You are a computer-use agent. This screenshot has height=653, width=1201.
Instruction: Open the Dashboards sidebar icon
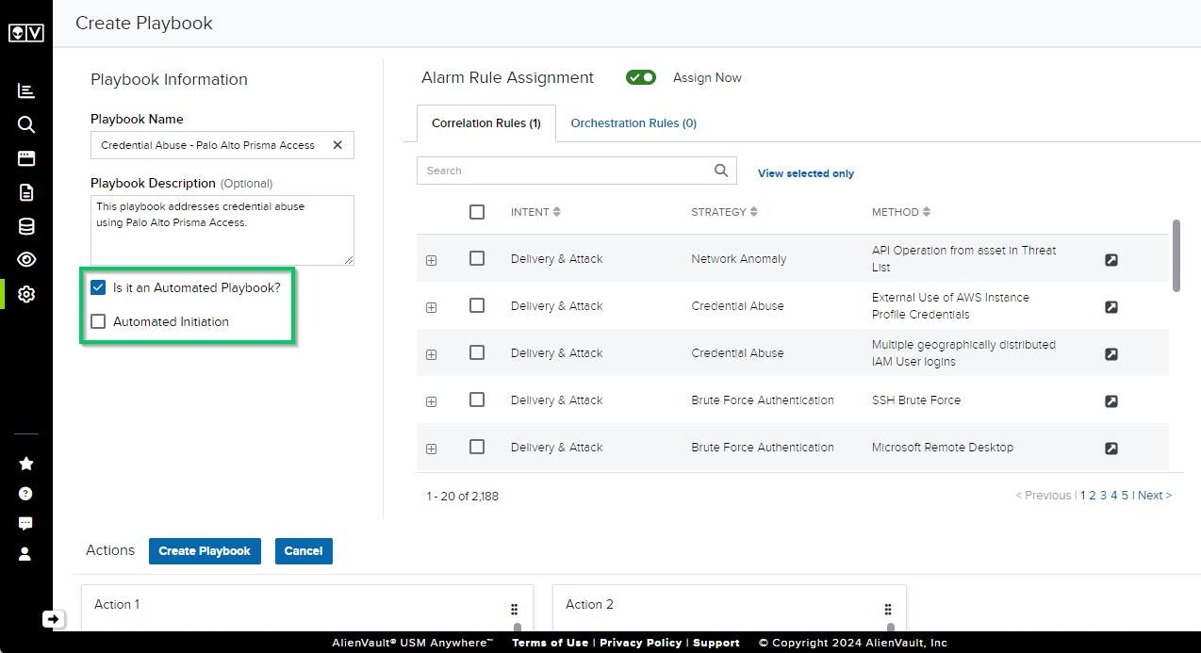click(x=26, y=90)
